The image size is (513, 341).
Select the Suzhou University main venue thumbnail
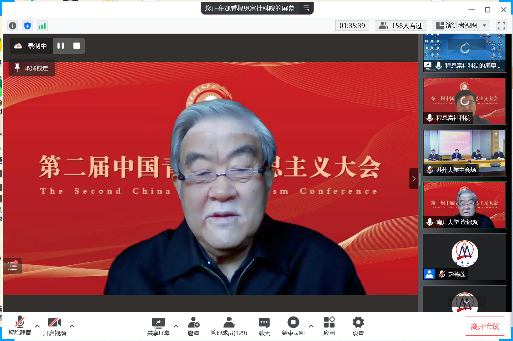coord(465,153)
